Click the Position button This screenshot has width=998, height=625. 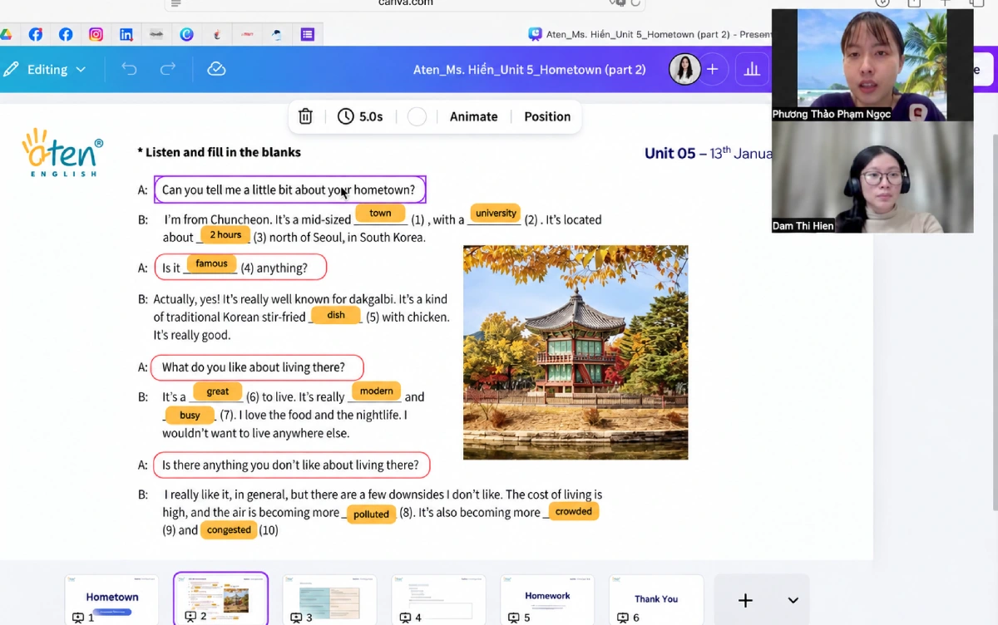[547, 116]
